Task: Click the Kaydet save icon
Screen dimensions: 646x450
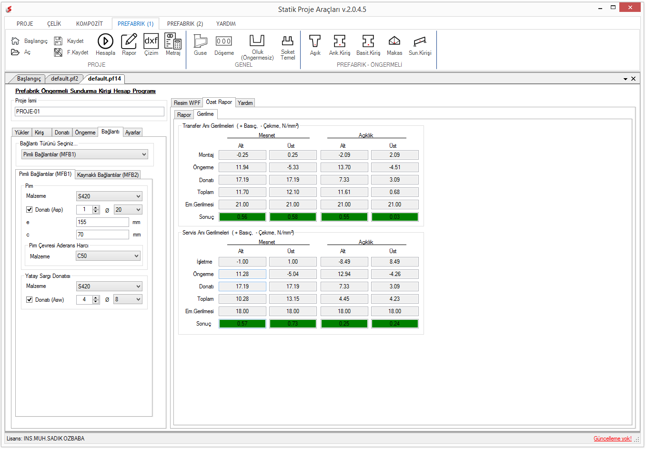Action: (58, 41)
